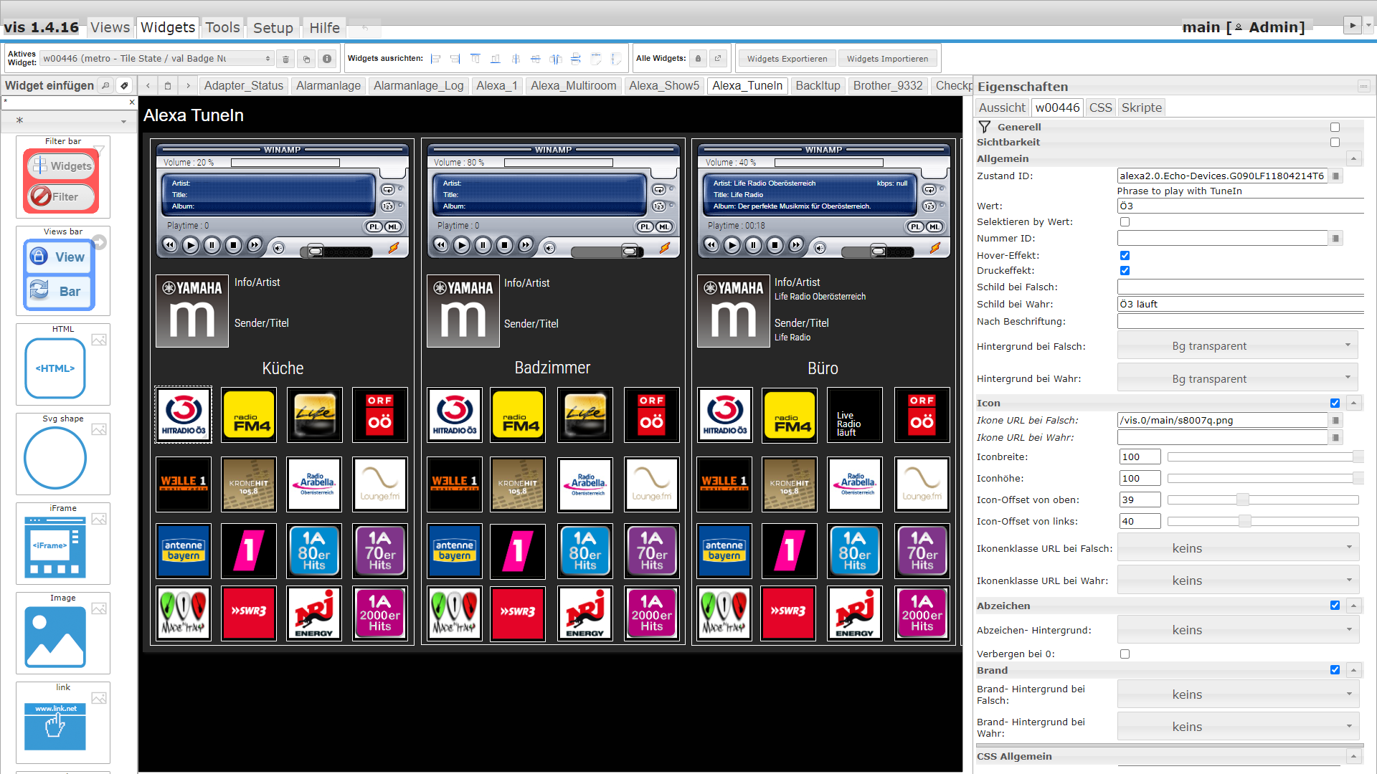Adjust the Iconbreite slider

coord(1264,457)
